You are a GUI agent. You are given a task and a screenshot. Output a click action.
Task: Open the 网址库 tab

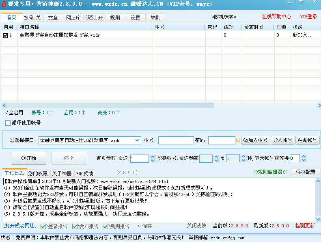pyautogui.click(x=73, y=18)
